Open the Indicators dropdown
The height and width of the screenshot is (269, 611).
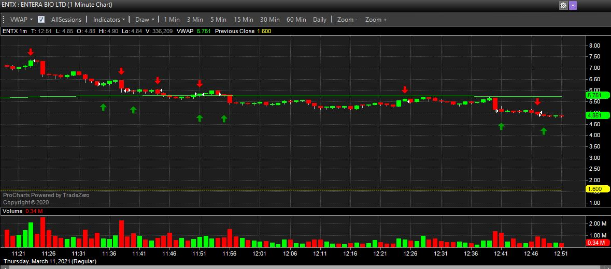tap(109, 20)
